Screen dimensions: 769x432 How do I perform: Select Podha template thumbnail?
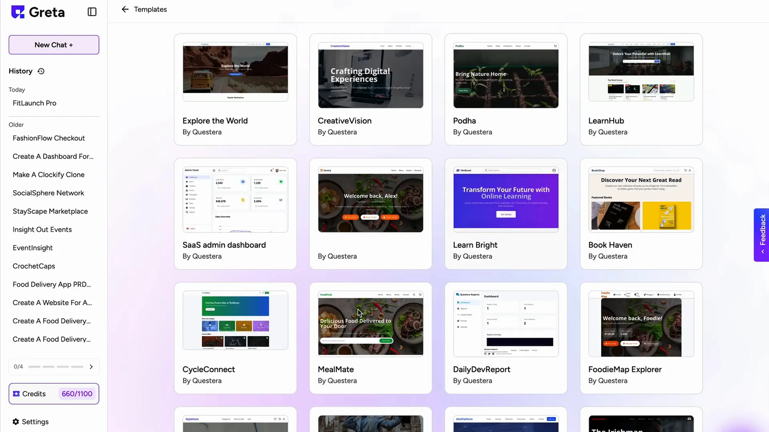click(506, 75)
